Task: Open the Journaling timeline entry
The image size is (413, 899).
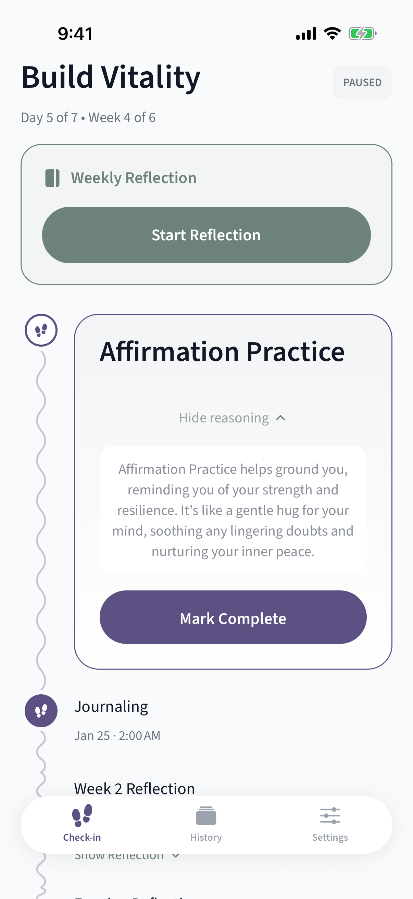Action: 111,706
